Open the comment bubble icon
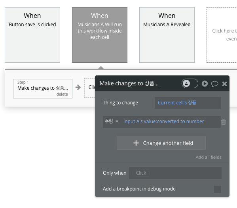 click(x=214, y=84)
